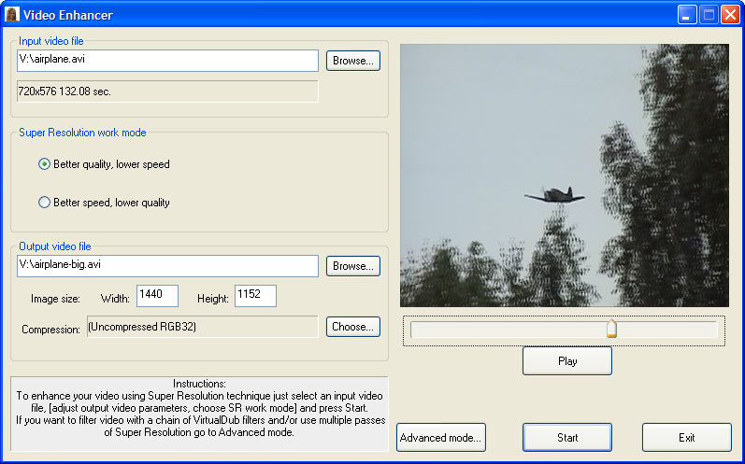Click the Output video file label
Viewport: 745px width, 464px height.
pos(55,246)
